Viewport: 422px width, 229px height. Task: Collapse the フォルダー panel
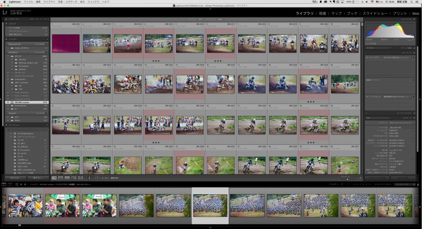tap(7, 39)
